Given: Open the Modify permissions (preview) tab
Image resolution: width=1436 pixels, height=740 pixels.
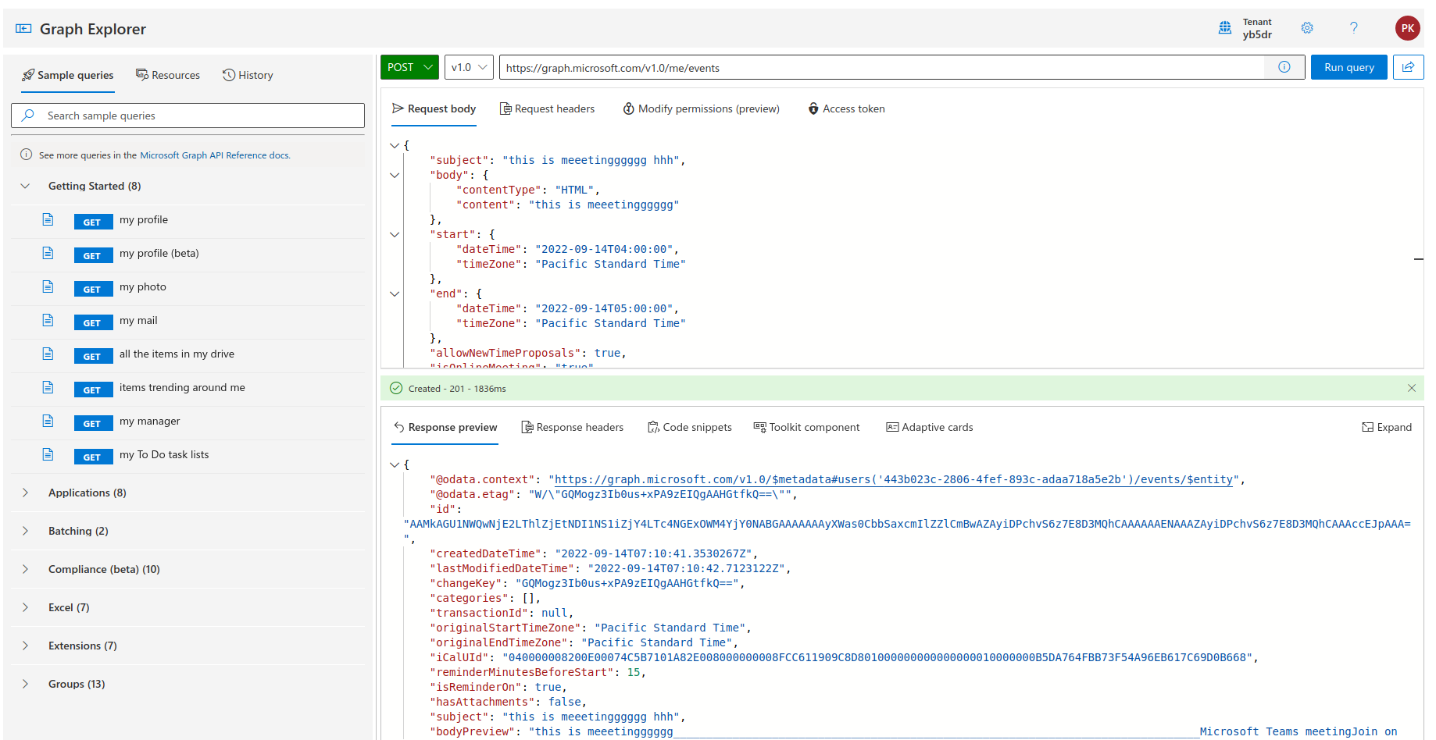Looking at the screenshot, I should 701,109.
